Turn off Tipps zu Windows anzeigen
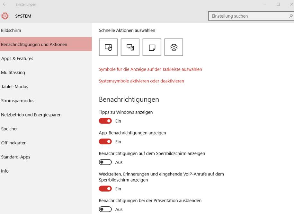This screenshot has width=294, height=214. coord(105,121)
